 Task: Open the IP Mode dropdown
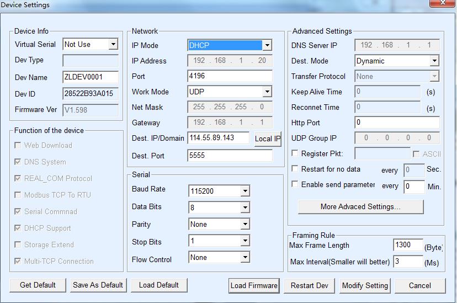(267, 45)
